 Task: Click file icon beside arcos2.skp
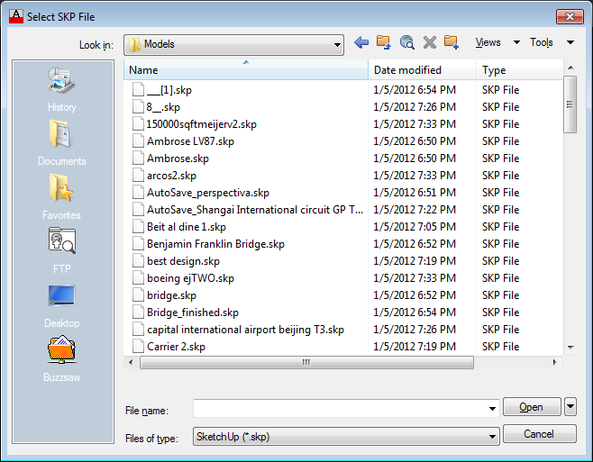point(139,175)
